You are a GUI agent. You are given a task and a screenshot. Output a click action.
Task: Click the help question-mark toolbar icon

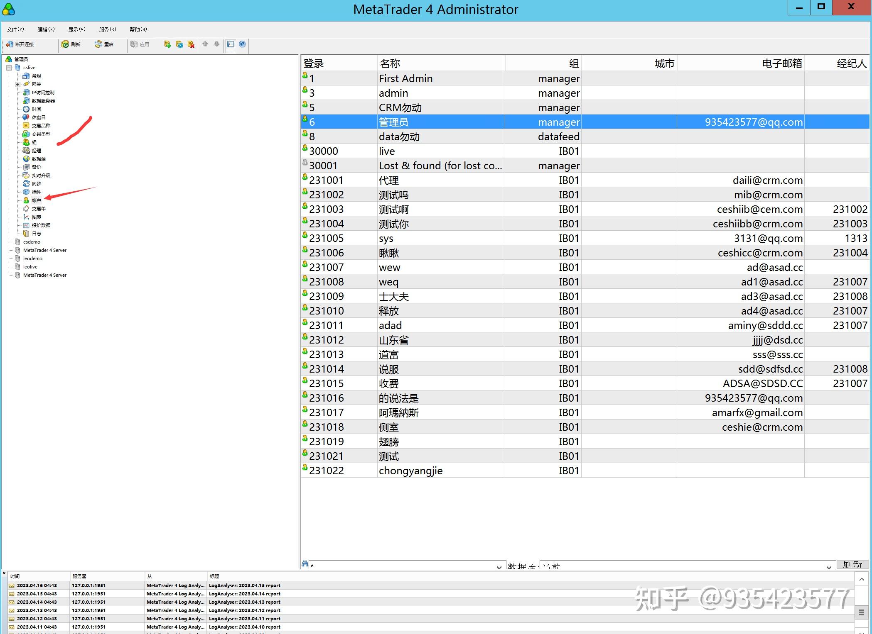tap(243, 44)
